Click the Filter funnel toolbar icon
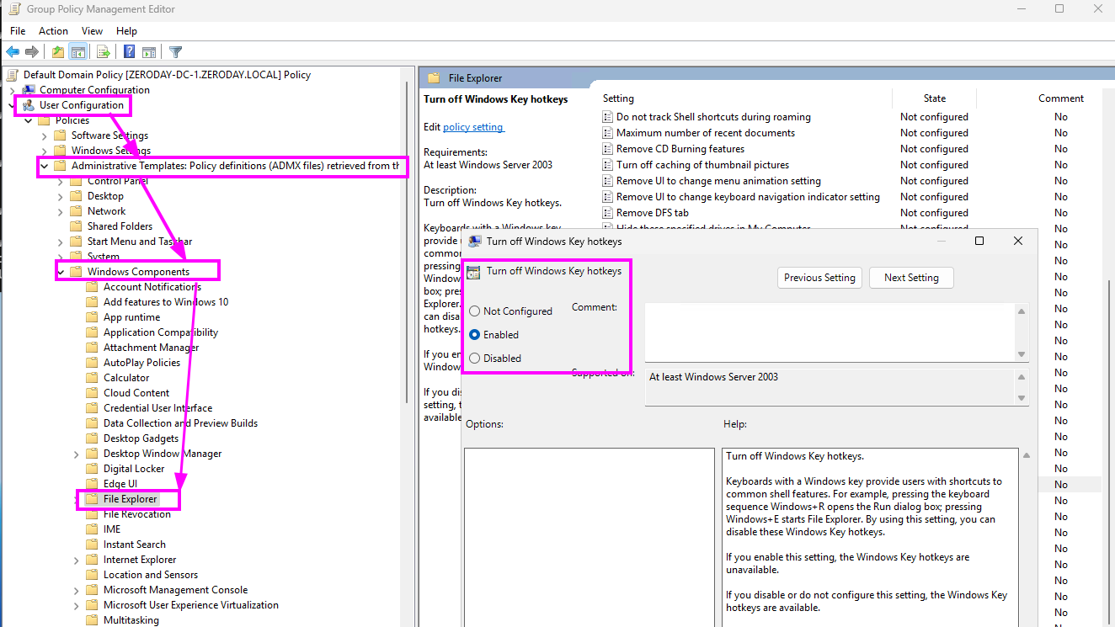1115x627 pixels. click(x=175, y=52)
